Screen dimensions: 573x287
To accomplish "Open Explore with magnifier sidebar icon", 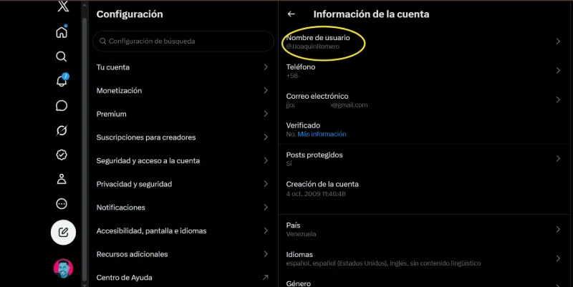I will click(62, 57).
